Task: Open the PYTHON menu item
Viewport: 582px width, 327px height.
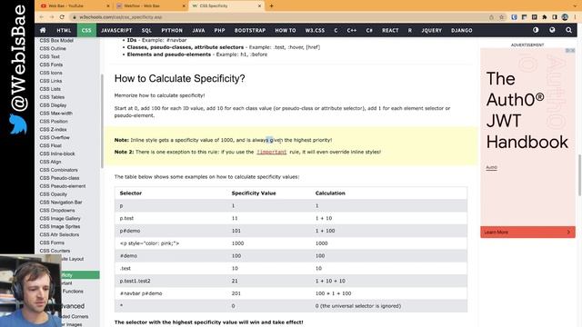Action: coord(172,30)
